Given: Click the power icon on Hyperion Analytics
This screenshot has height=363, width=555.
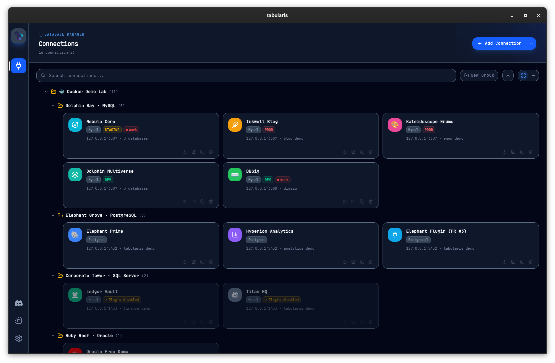Looking at the screenshot, I should point(345,262).
